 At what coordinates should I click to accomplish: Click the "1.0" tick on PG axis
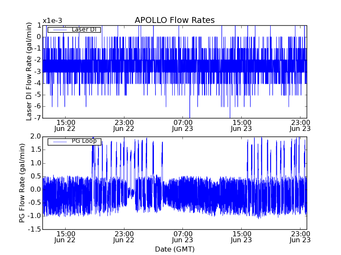[36, 163]
